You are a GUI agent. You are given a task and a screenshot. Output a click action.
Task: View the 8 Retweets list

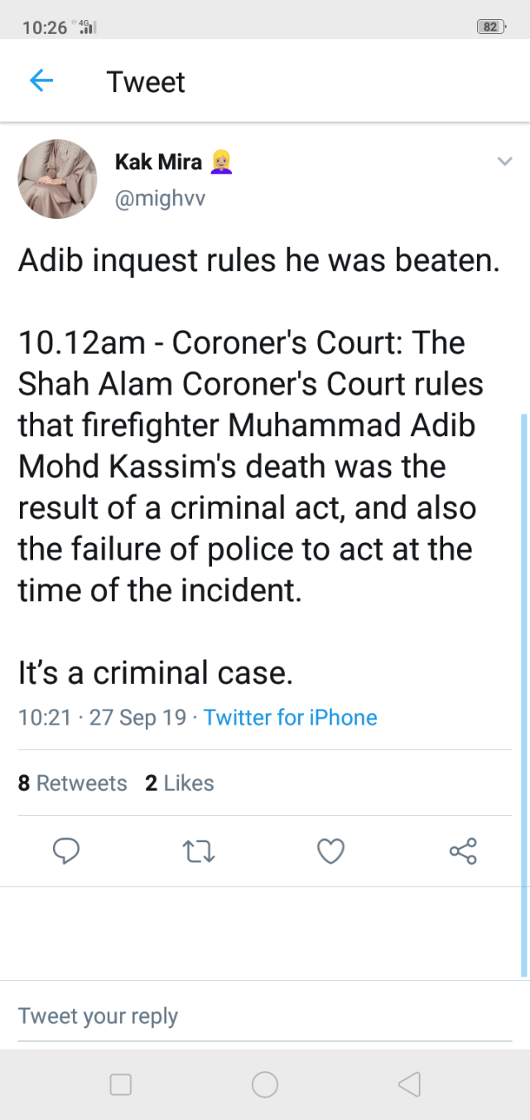click(x=73, y=783)
